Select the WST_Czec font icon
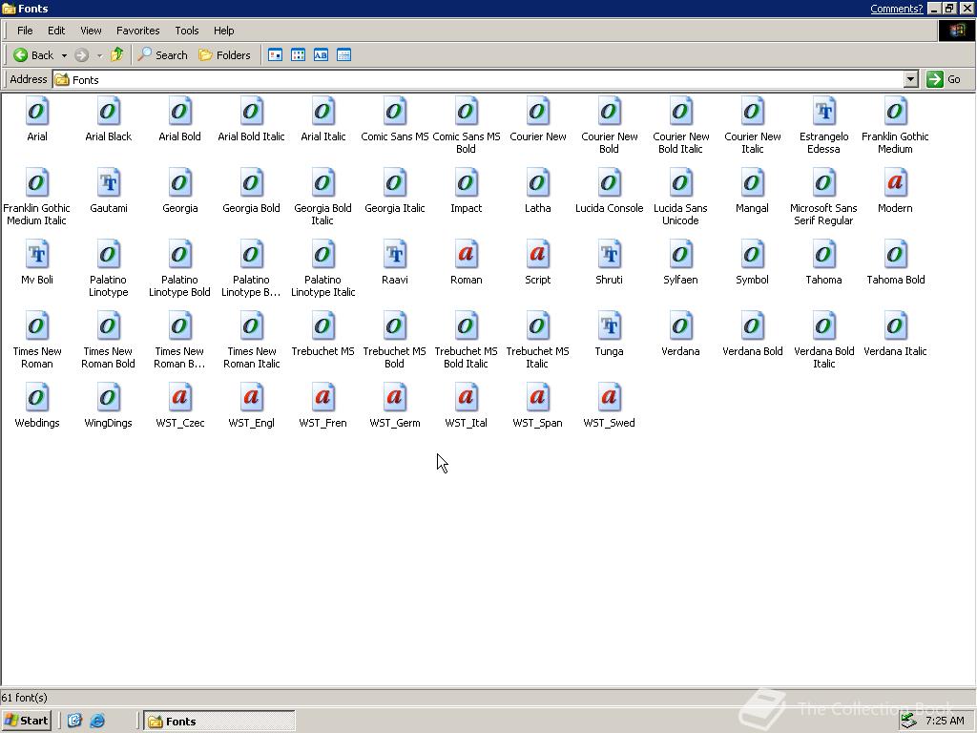The image size is (977, 733). pos(180,399)
